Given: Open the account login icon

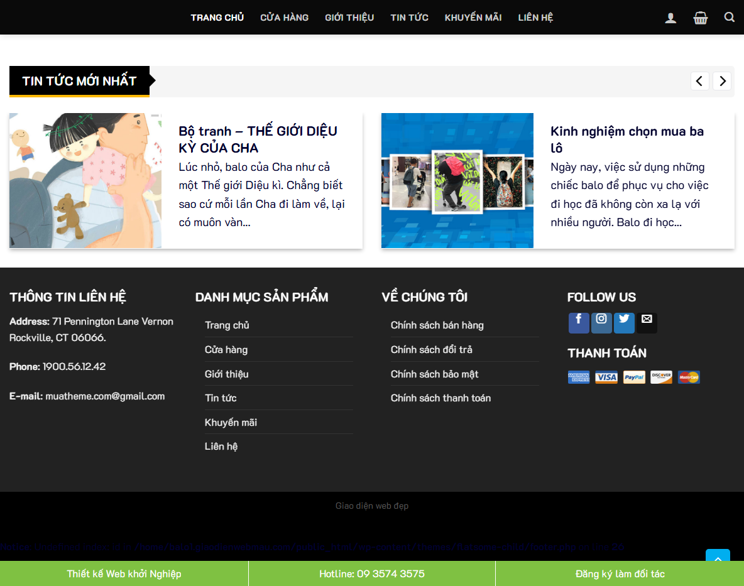Looking at the screenshot, I should pos(670,17).
